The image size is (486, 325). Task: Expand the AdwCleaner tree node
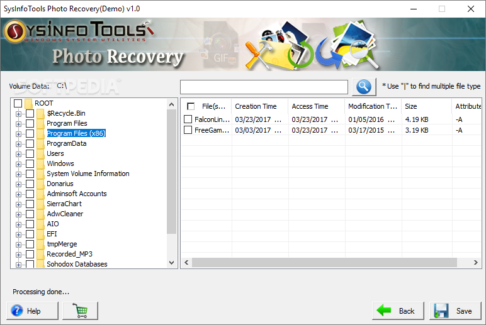point(19,214)
